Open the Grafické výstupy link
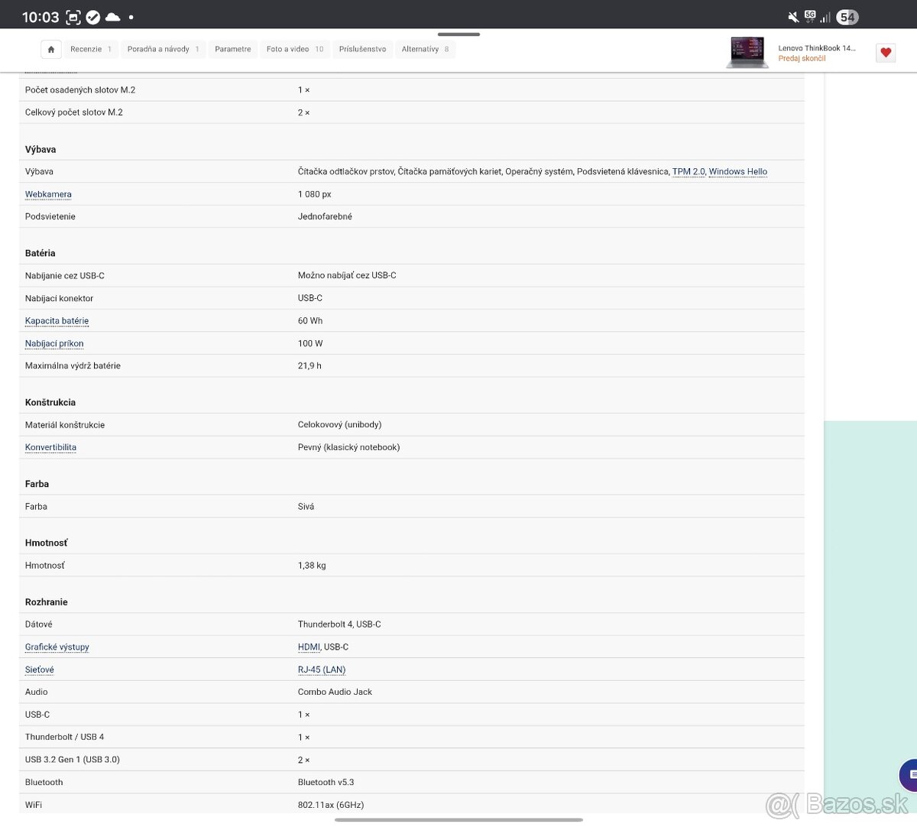The image size is (917, 827). pyautogui.click(x=57, y=647)
